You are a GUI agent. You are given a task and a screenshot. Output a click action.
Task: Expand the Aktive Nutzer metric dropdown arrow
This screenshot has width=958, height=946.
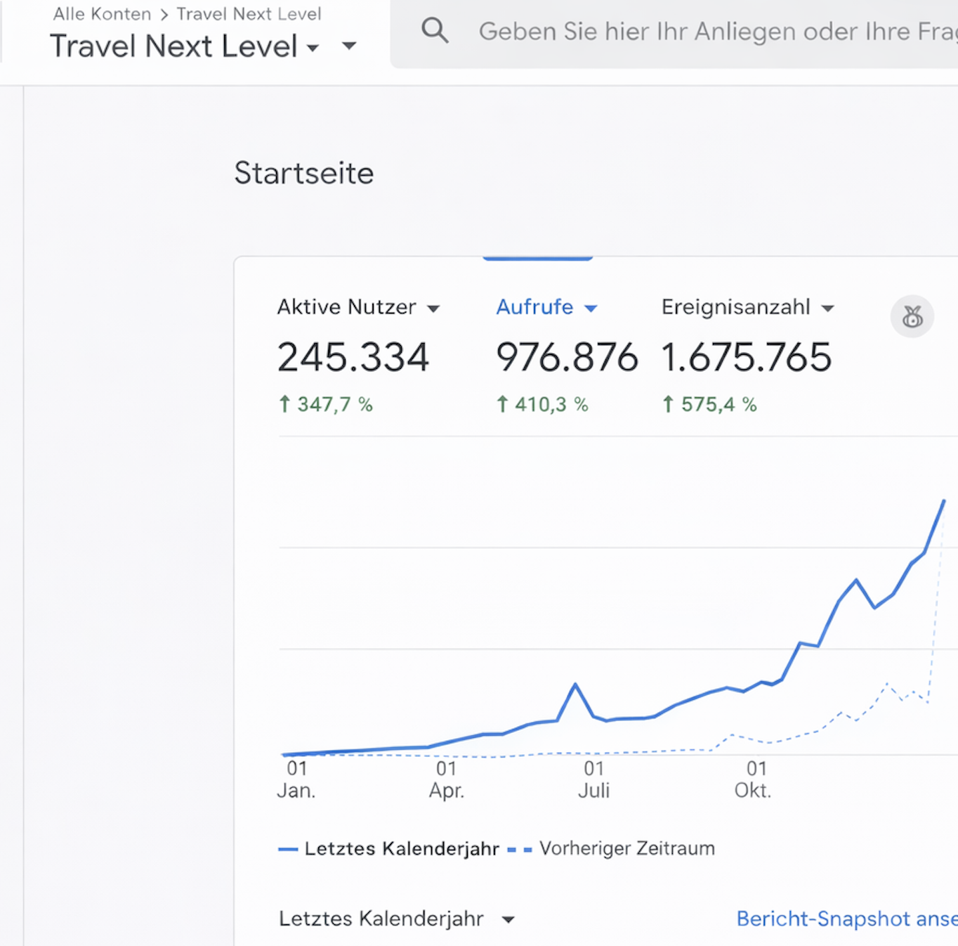pyautogui.click(x=433, y=309)
